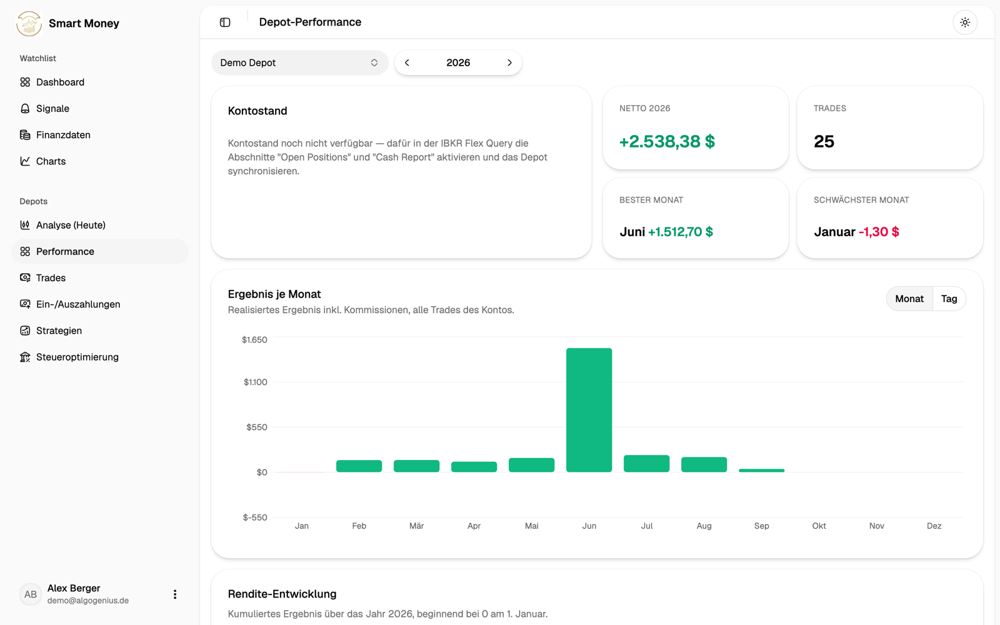Click the year 2026 label
The width and height of the screenshot is (1000, 625).
[x=458, y=62]
